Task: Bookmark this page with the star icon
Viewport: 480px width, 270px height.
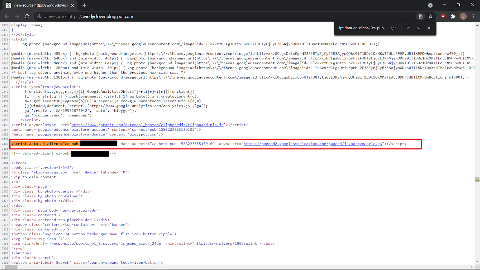Action: (430, 16)
